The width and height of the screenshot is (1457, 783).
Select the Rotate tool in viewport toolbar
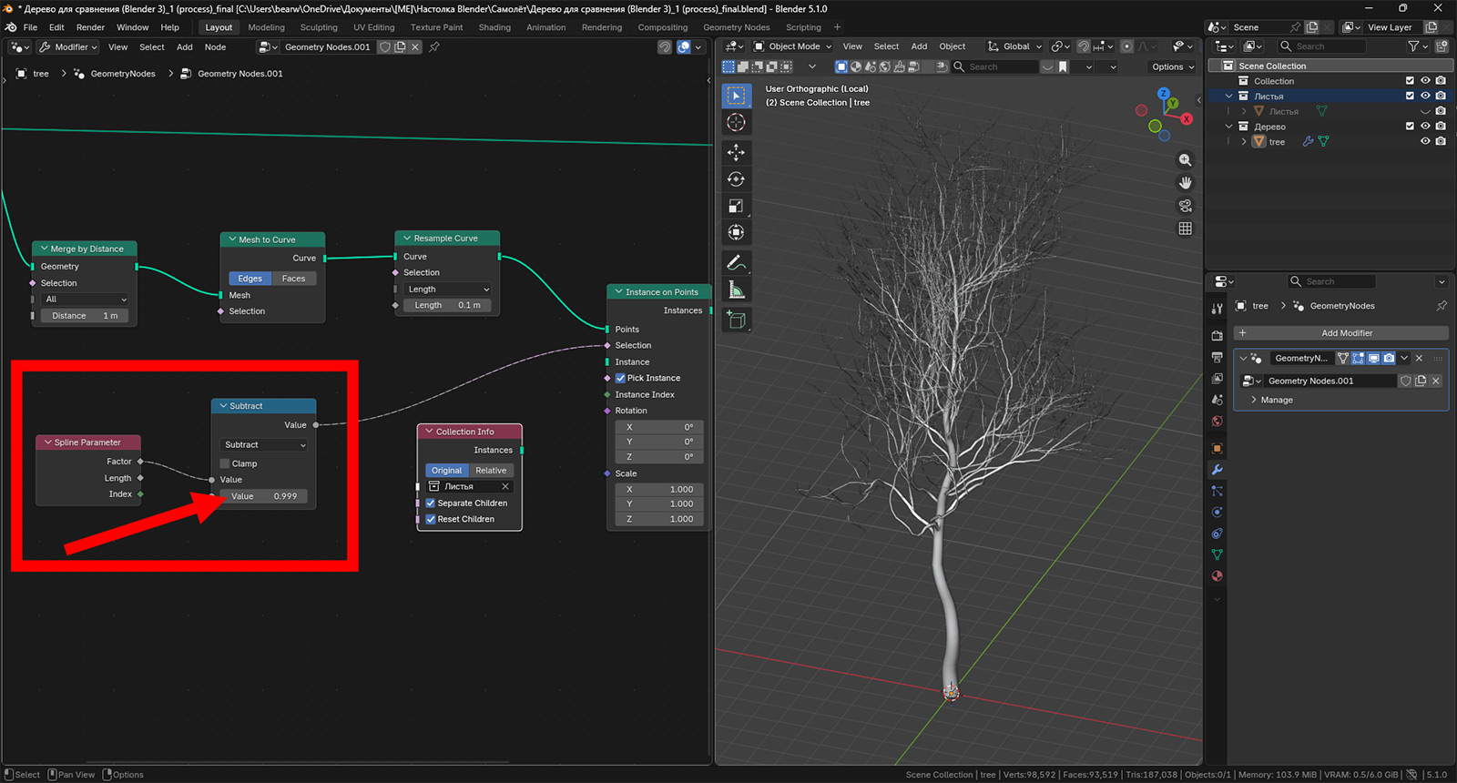tap(736, 179)
